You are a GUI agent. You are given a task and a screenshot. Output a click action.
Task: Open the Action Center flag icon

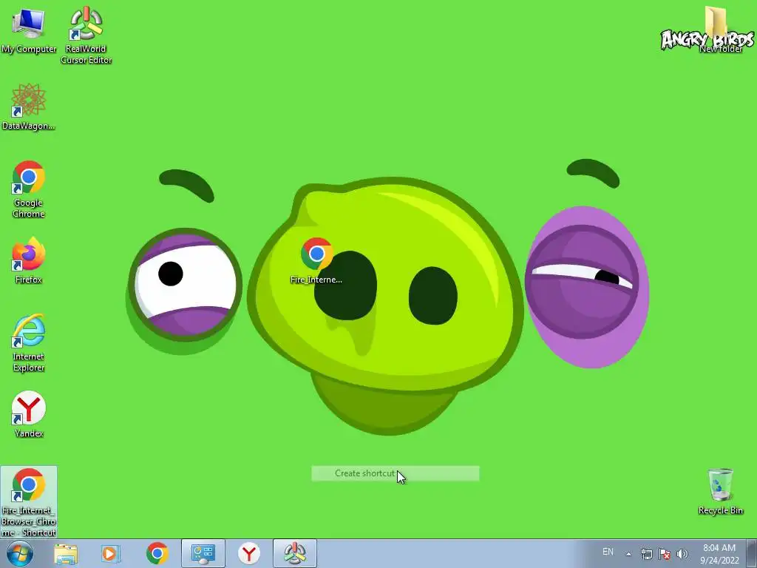click(x=665, y=554)
